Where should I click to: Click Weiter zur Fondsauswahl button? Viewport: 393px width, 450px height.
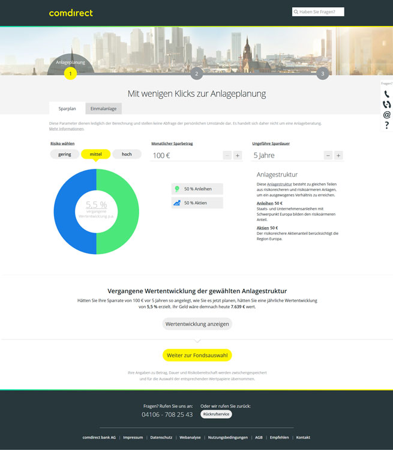tap(197, 355)
